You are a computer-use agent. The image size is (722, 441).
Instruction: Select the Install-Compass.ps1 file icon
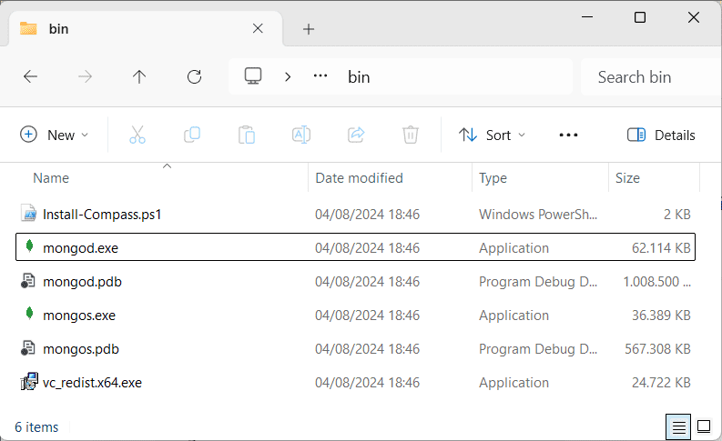coord(28,214)
